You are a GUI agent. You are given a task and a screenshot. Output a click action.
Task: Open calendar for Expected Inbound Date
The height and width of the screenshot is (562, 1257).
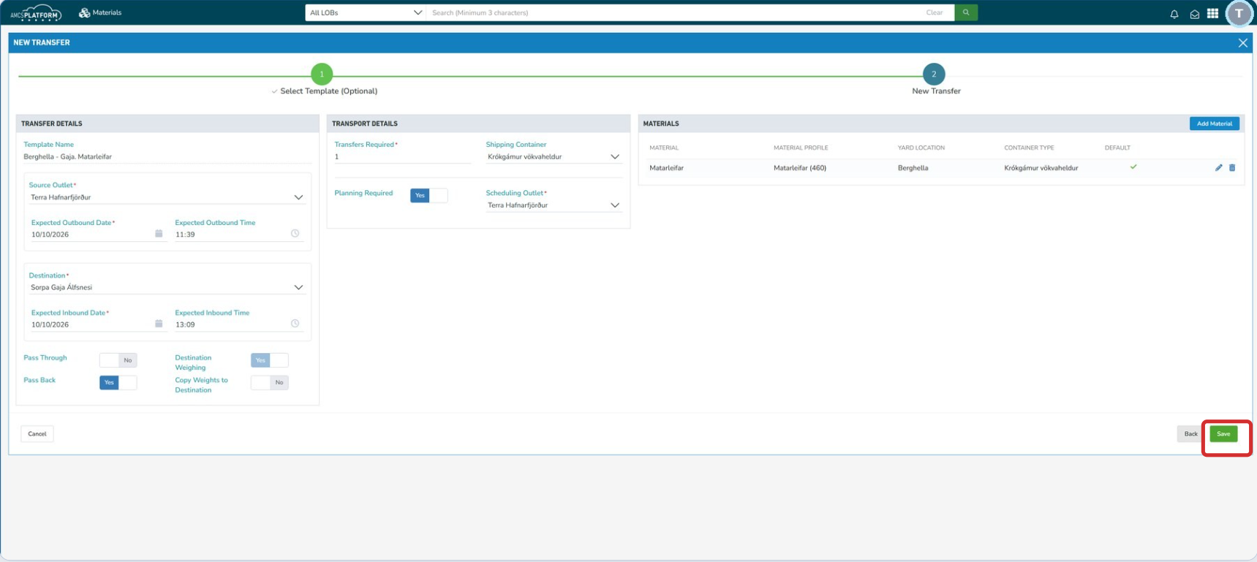[x=159, y=324]
